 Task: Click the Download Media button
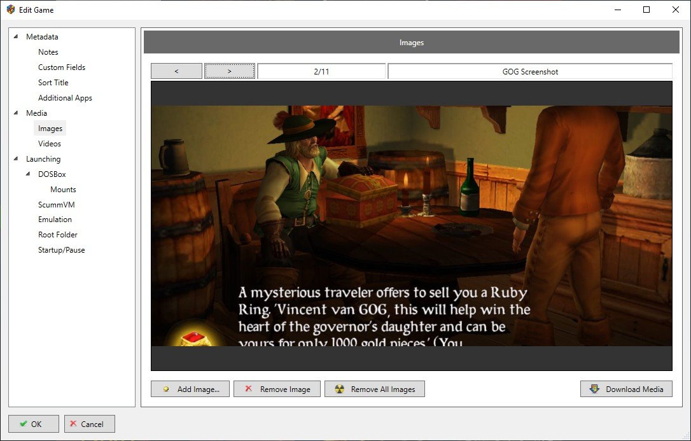[626, 389]
